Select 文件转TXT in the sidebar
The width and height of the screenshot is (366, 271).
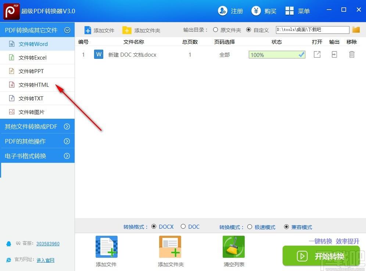tap(37, 98)
